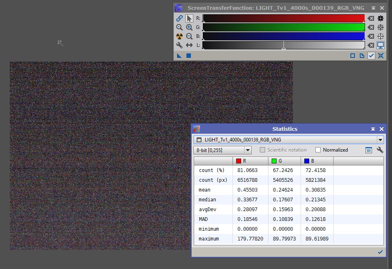Toggle Track View checkmark in Statistics

point(380,252)
